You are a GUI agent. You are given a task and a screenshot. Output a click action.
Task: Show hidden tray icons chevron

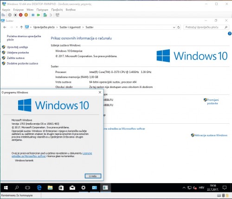click(184, 188)
